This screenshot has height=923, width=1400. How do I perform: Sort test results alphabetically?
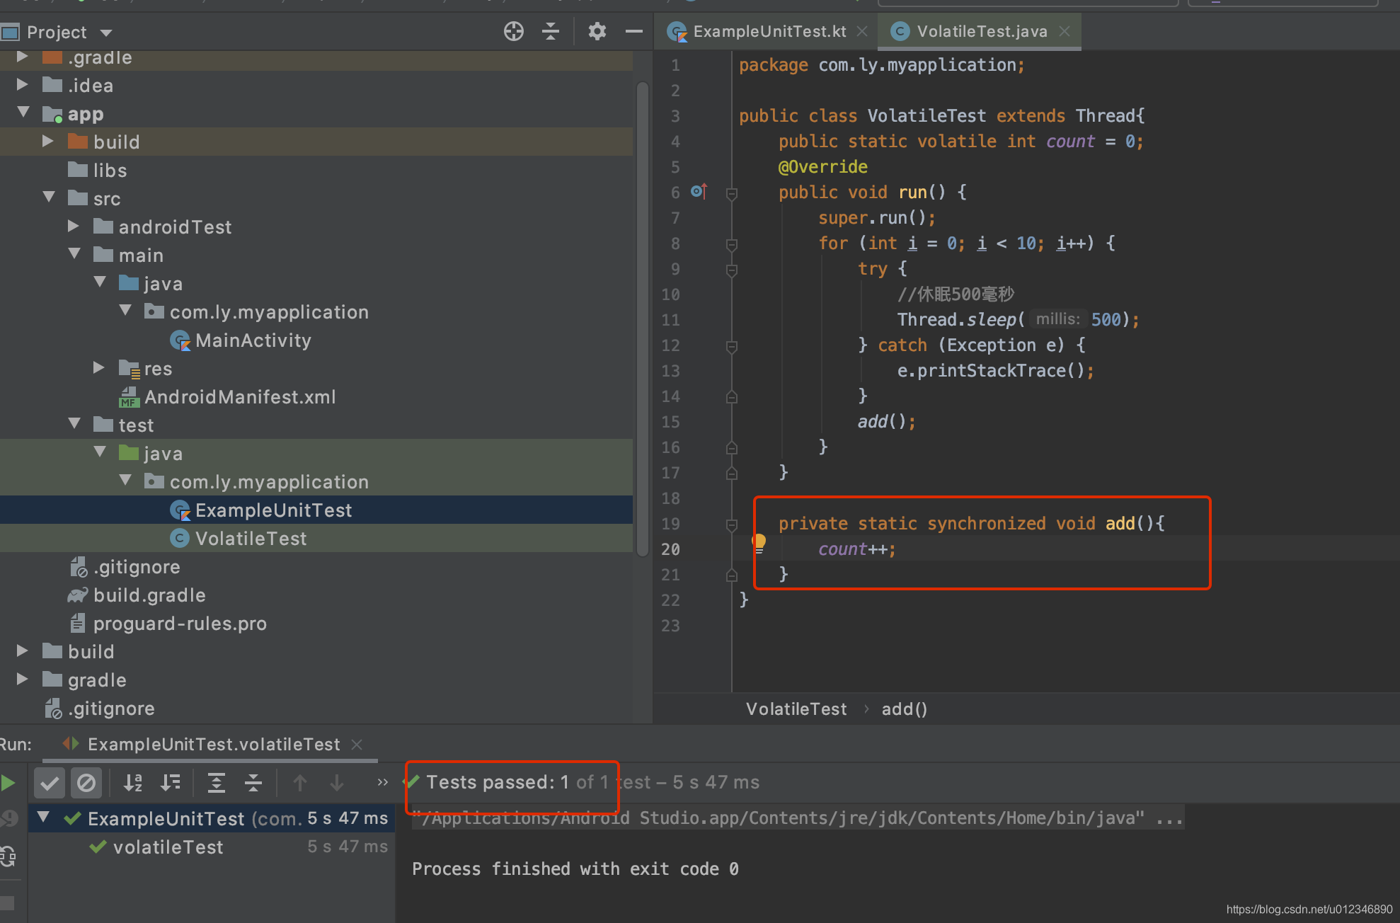click(x=133, y=783)
